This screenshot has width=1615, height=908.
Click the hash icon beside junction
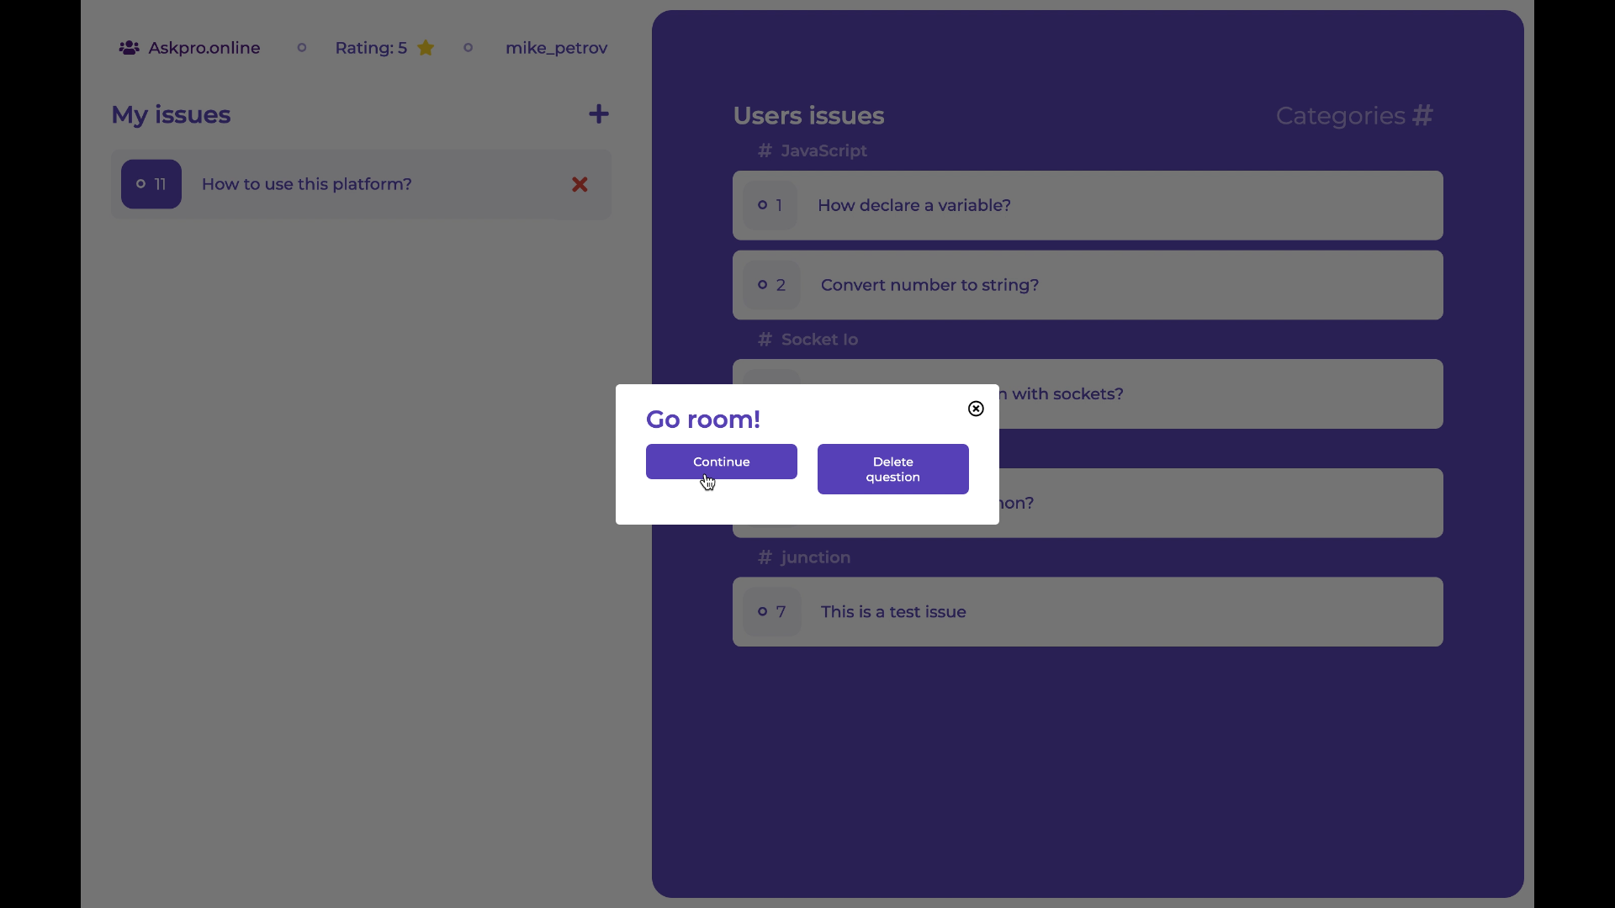click(x=765, y=557)
